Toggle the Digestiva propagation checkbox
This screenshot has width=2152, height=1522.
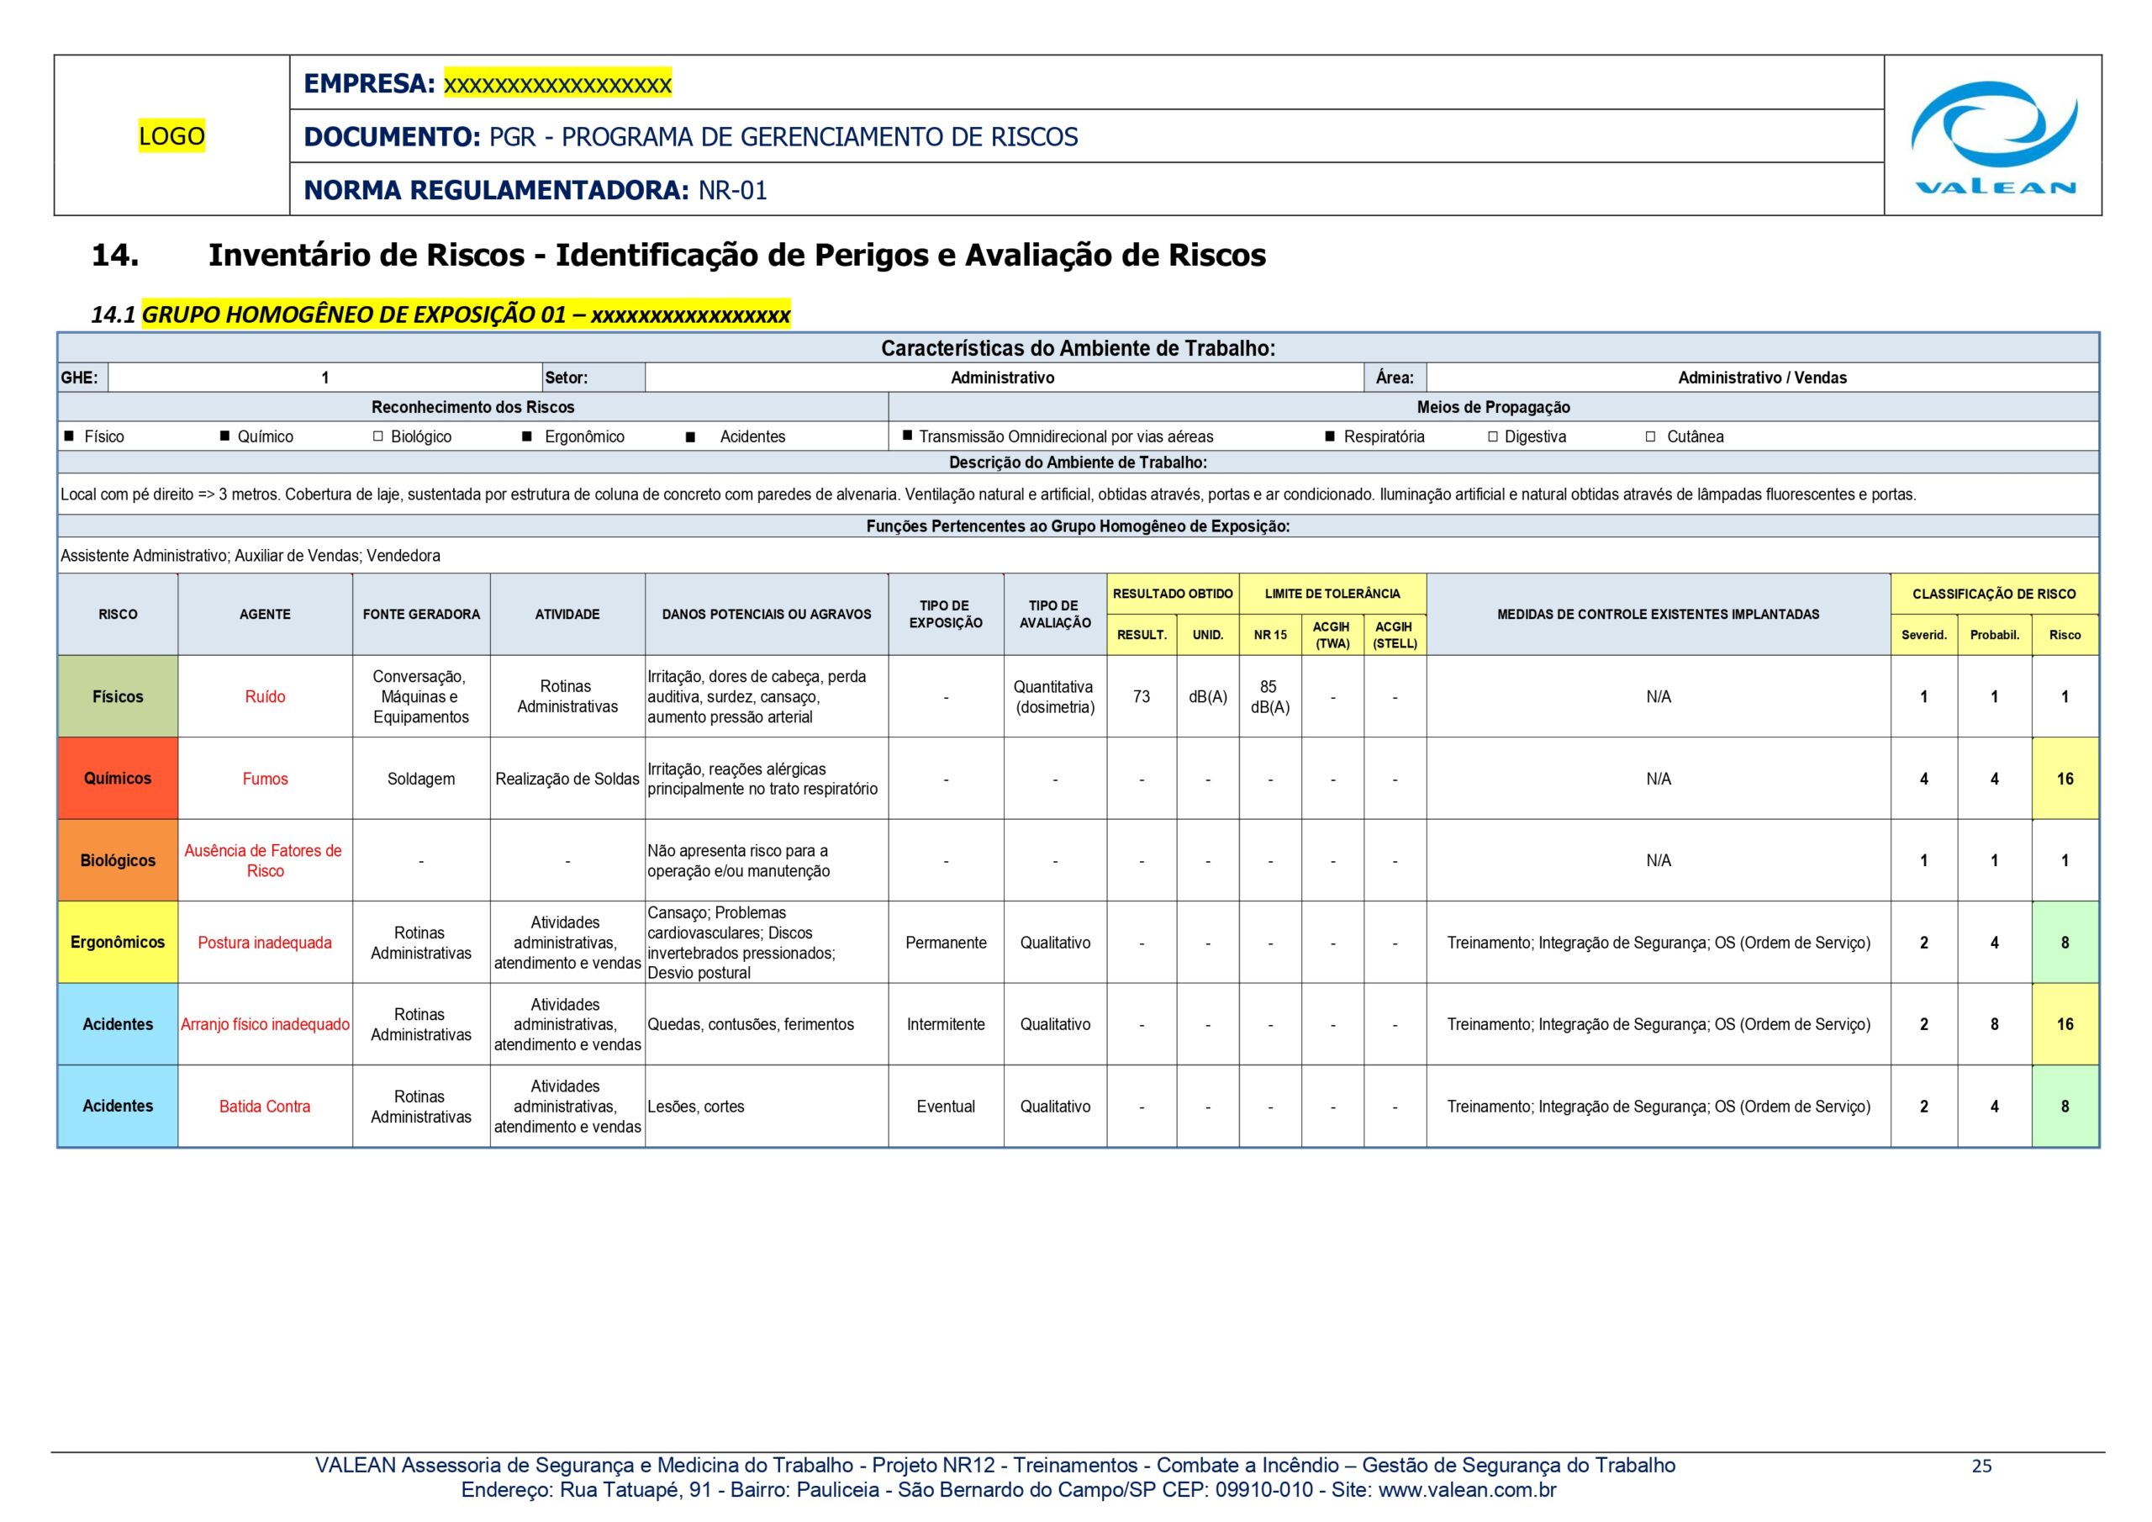pos(1492,436)
